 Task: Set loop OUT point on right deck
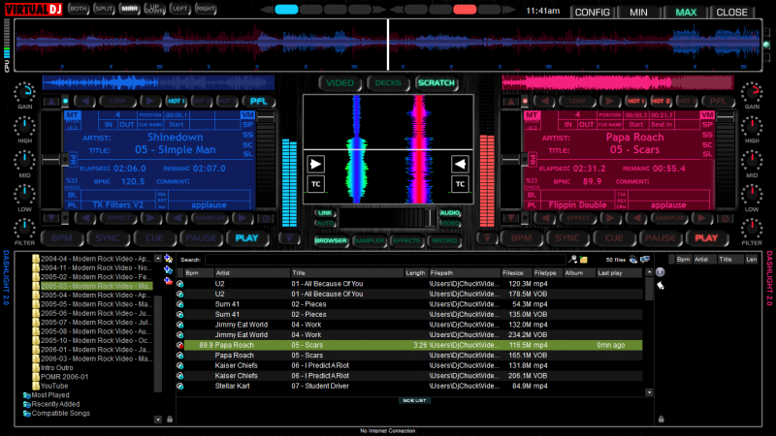[587, 125]
